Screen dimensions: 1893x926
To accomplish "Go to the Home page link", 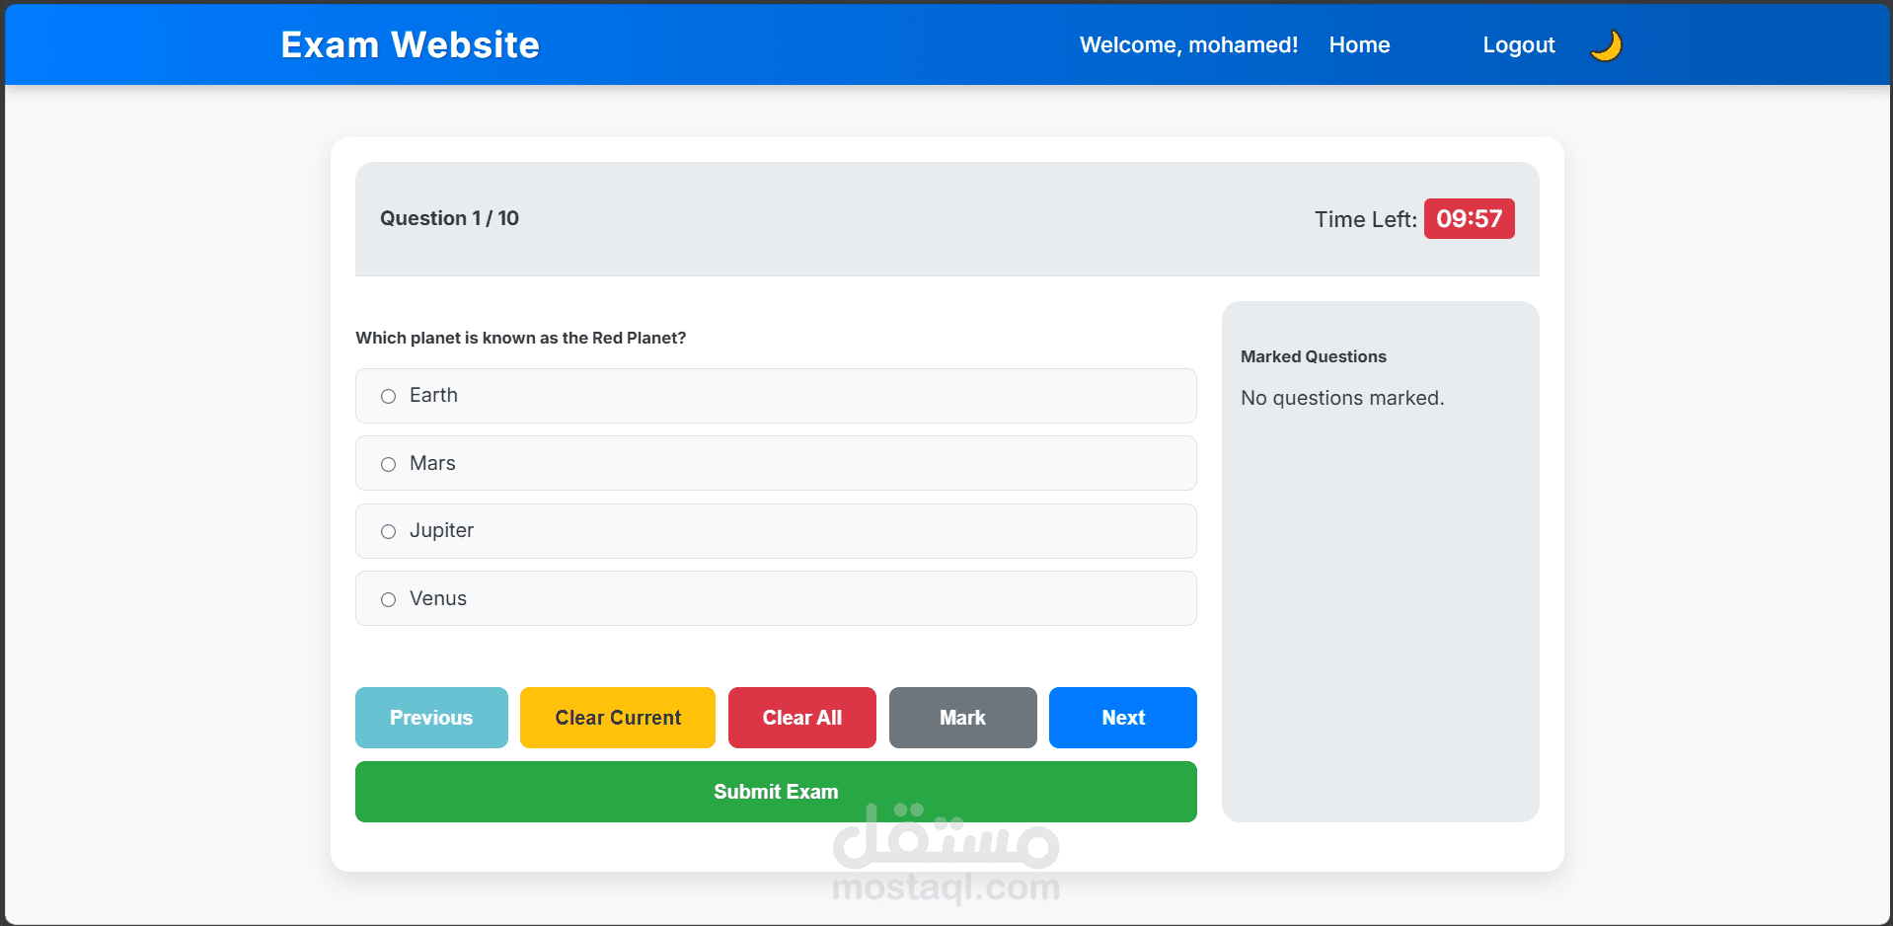I will (1359, 45).
